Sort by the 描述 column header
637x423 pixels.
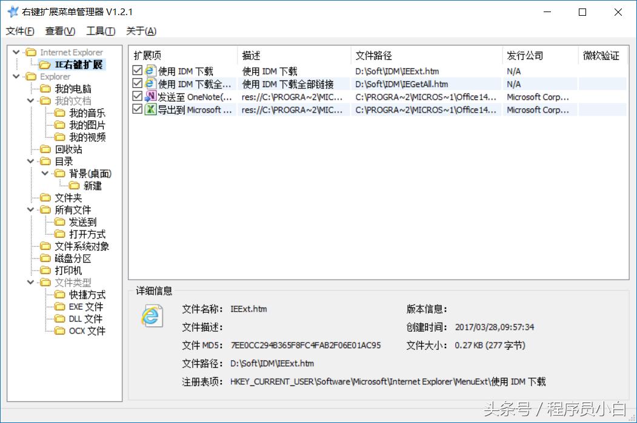tap(294, 56)
